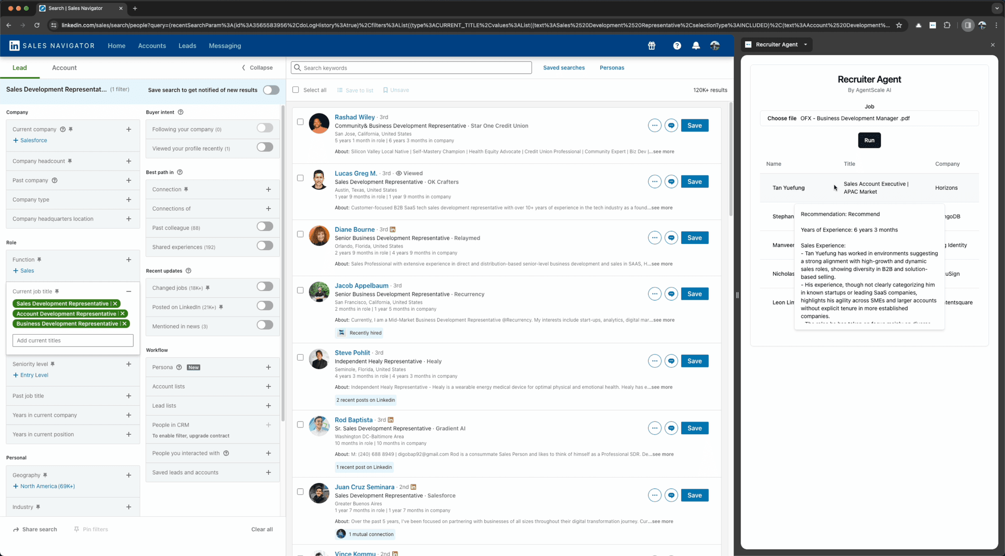This screenshot has width=1005, height=556.
Task: Expand the Seniority level filter
Action: tap(129, 364)
